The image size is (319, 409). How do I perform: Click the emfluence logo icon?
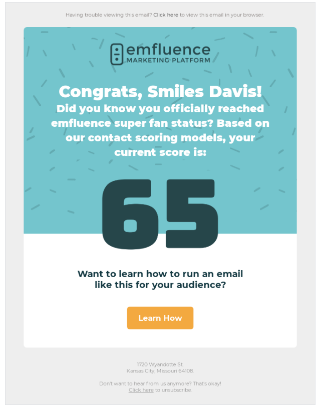tap(117, 54)
